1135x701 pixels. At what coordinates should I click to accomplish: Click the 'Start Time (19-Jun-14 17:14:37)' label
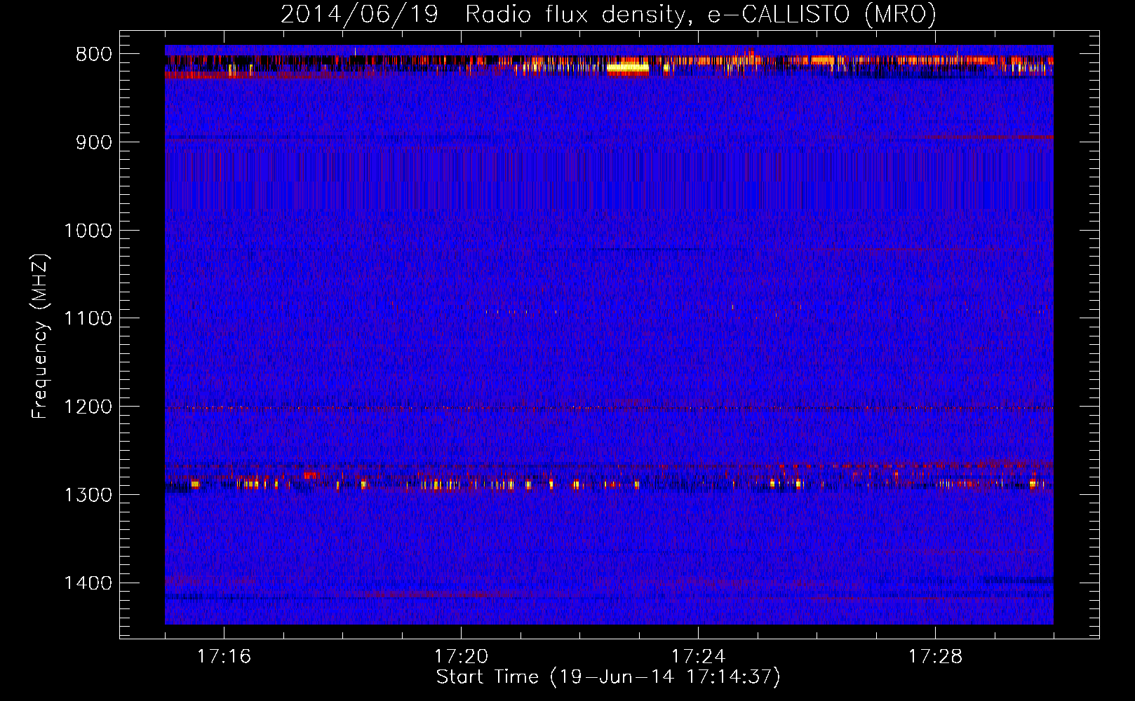pos(608,677)
